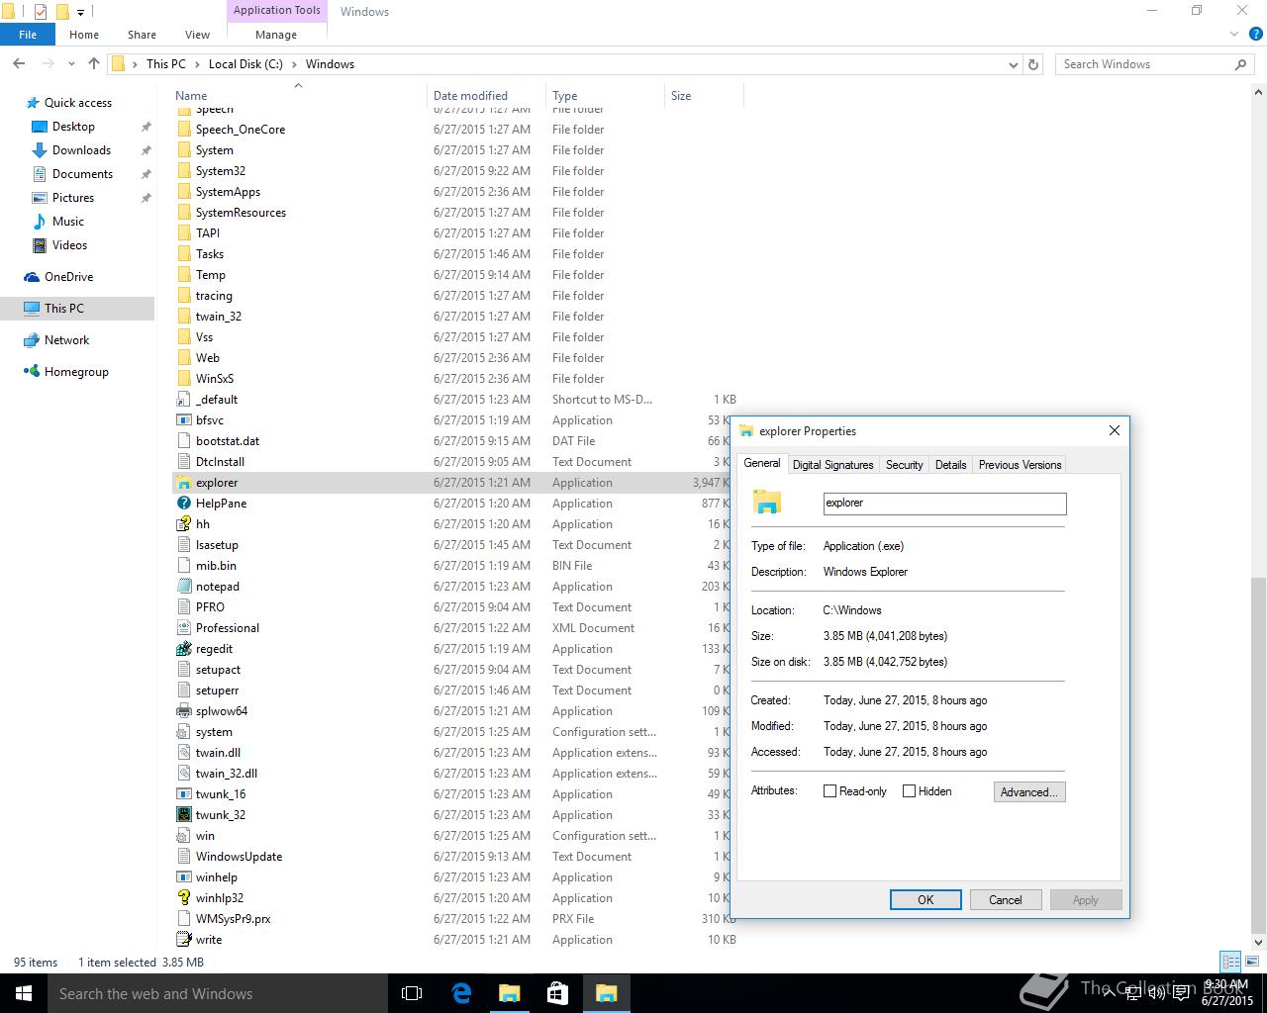Screen dimensions: 1267x1013
Task: Switch to the Digital Signatures tab
Action: [832, 465]
